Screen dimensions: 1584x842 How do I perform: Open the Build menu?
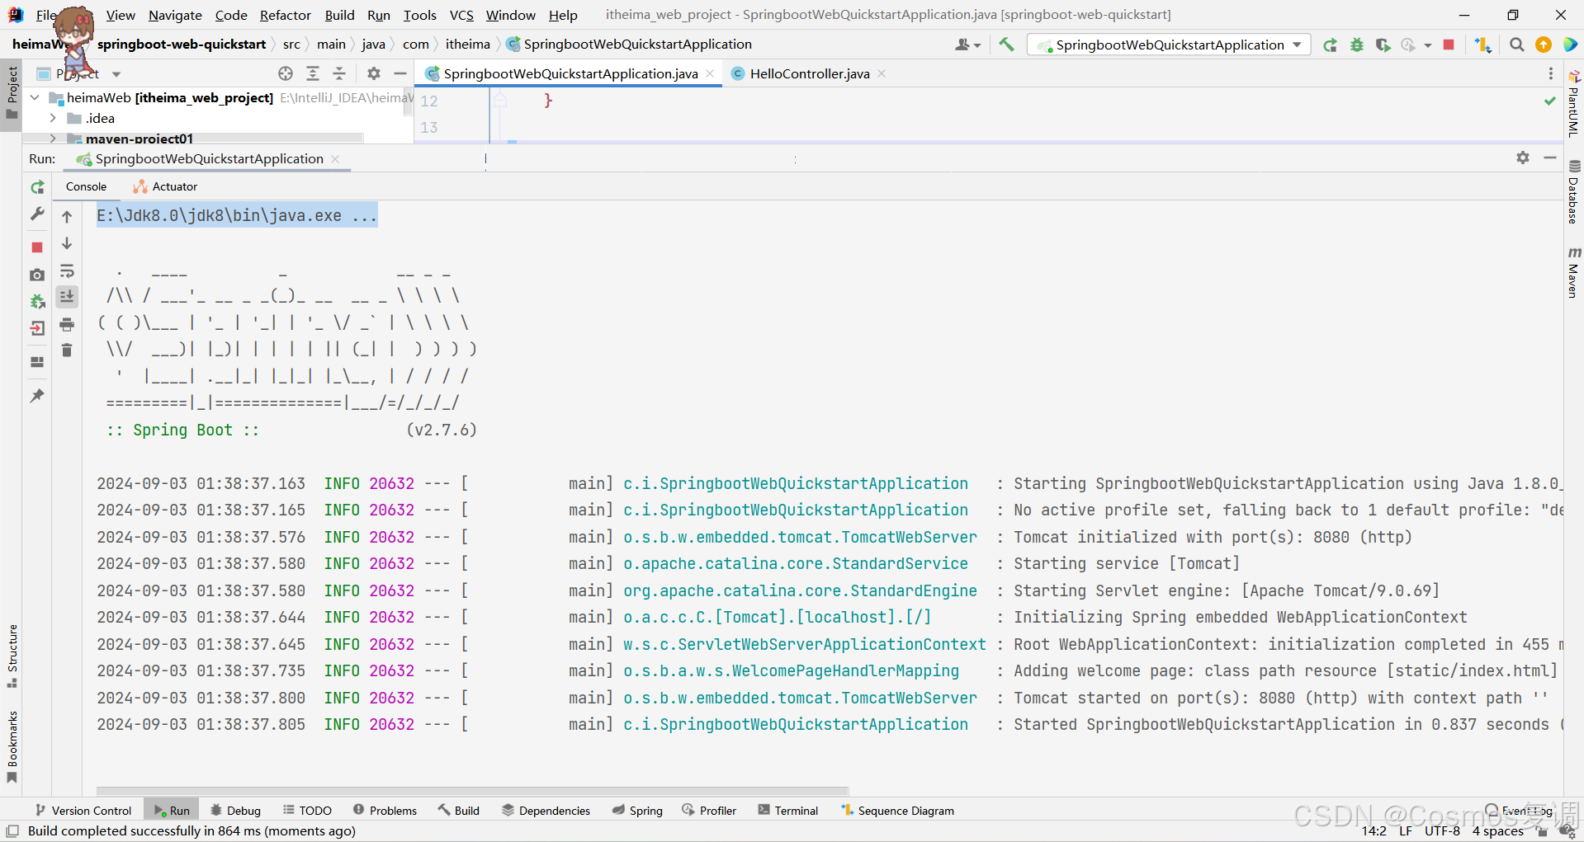point(339,15)
